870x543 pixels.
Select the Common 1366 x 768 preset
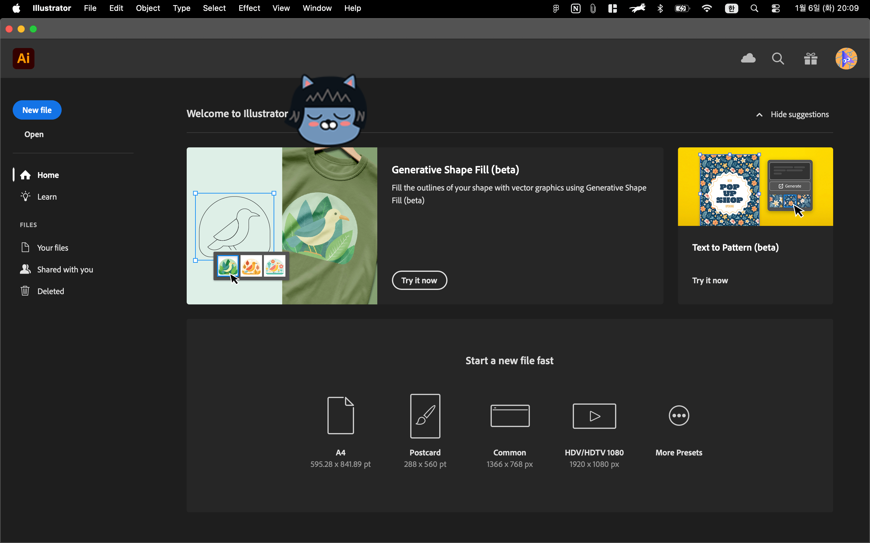509,416
